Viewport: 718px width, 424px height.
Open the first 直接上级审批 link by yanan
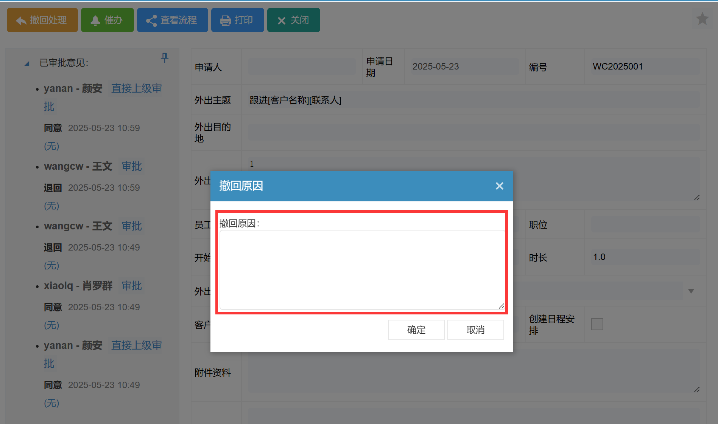click(136, 88)
